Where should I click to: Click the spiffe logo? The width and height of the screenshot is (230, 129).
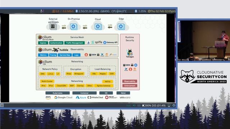(x=97, y=42)
